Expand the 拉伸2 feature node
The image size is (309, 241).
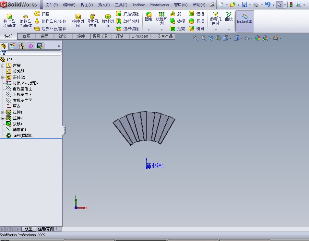pos(3,118)
